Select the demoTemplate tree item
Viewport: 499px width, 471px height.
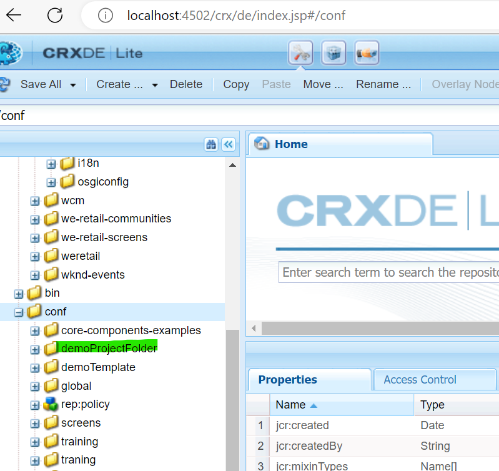(98, 367)
